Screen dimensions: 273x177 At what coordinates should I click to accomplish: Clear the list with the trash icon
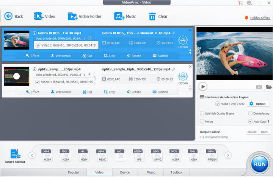152,16
